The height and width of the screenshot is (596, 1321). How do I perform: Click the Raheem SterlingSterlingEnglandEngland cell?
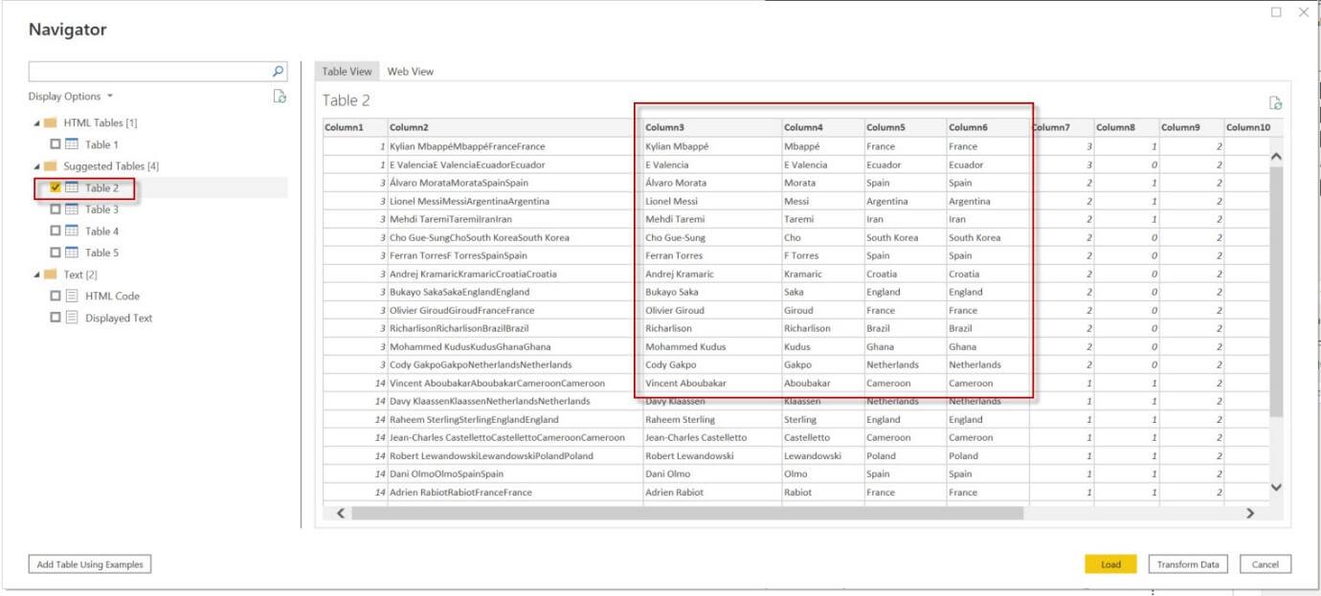point(514,419)
